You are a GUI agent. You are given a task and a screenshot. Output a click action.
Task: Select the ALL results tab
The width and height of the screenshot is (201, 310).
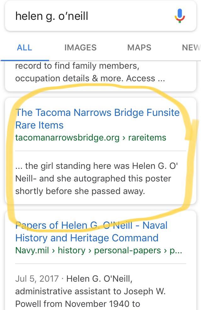coord(25,48)
